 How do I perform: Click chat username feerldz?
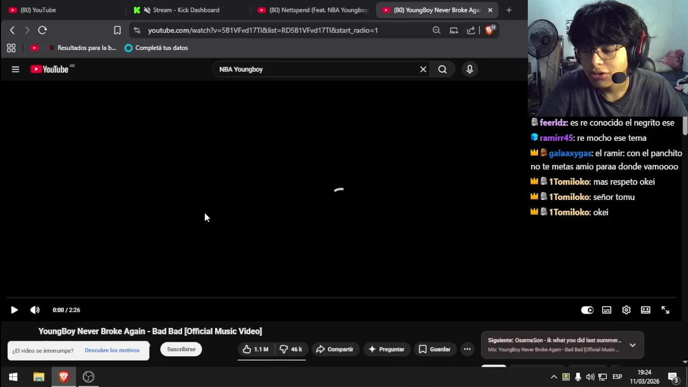click(x=553, y=123)
